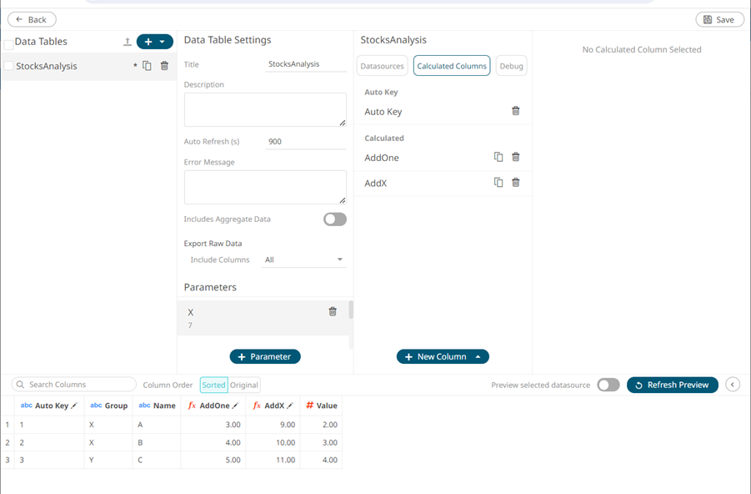This screenshot has width=751, height=494.
Task: Duplicate the StocksAnalysis data table
Action: click(148, 66)
